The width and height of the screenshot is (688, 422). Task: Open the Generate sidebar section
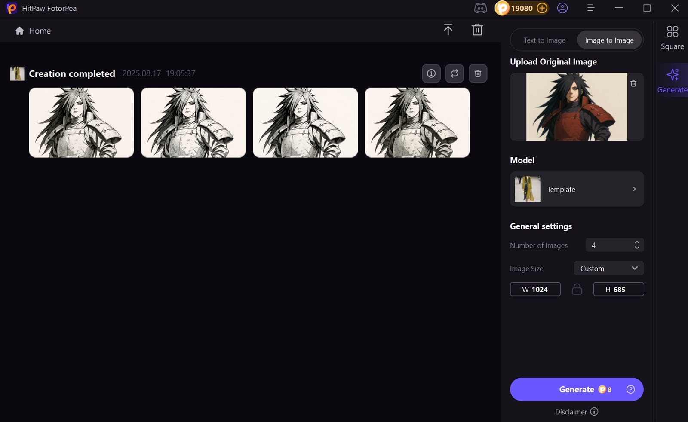(x=672, y=80)
